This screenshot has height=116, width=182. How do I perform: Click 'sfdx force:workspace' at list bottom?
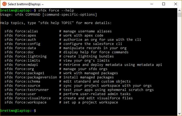tap(26, 102)
